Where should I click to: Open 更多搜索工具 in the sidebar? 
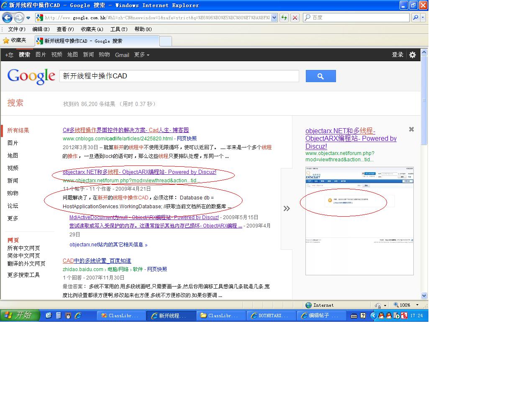(x=23, y=275)
